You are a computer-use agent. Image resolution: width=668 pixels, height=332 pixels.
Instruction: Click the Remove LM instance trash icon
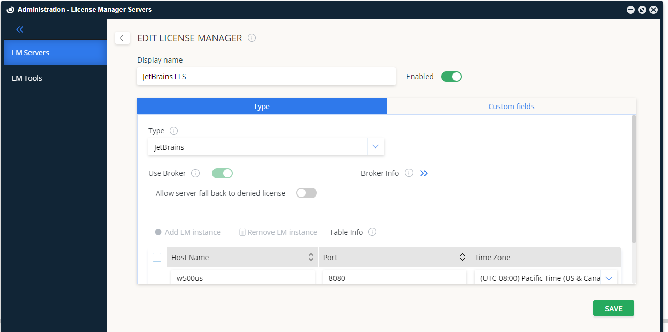click(242, 232)
